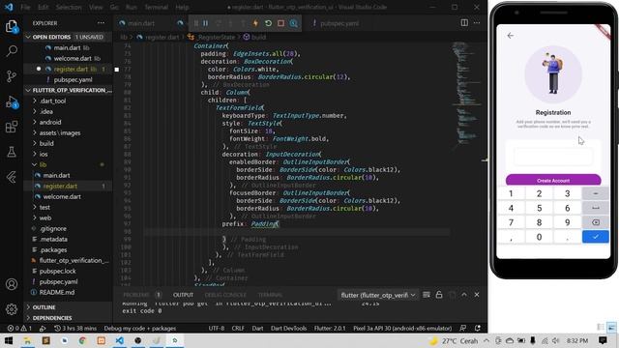Open the Search view icon
Screen dimensions: 619x348
pos(12,51)
